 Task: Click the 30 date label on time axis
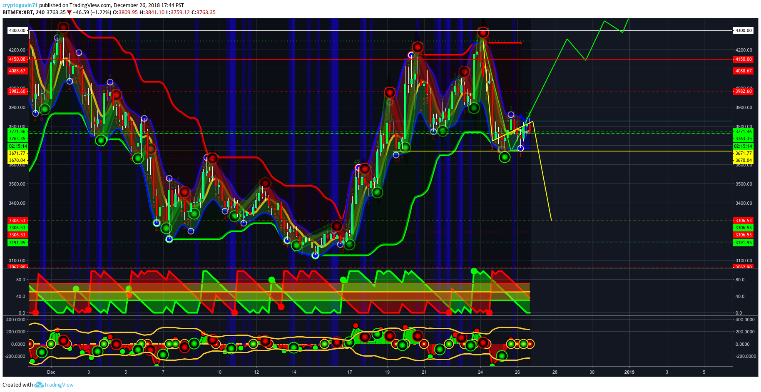coord(592,372)
